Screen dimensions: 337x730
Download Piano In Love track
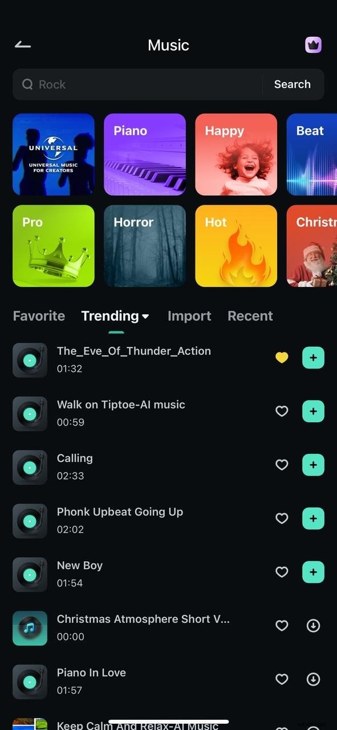[313, 679]
